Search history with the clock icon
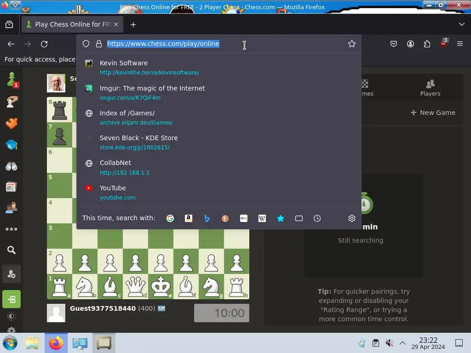The width and height of the screenshot is (471, 353). pyautogui.click(x=317, y=218)
